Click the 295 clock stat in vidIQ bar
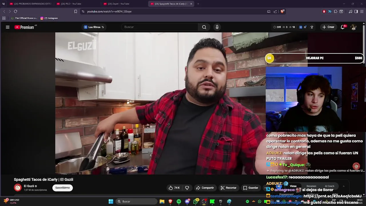Image resolution: width=366 pixels, height=206 pixels. tap(277, 27)
